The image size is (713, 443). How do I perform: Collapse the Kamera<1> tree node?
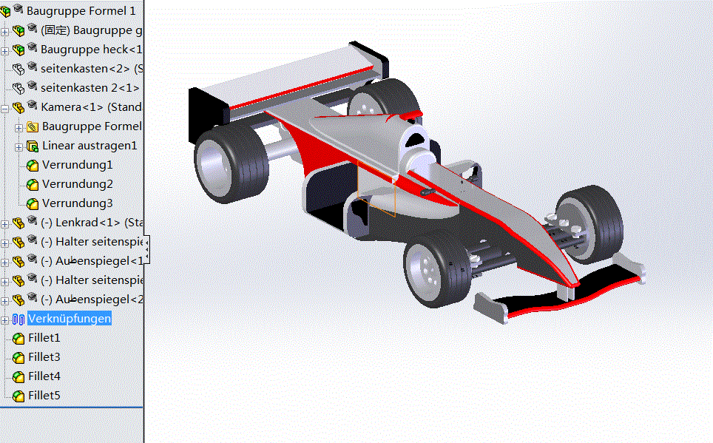4,106
